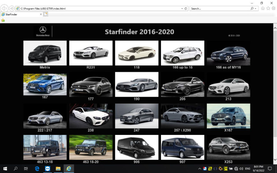The width and height of the screenshot is (277, 173).
Task: Select the white 213 sedan image
Action: (x=229, y=84)
